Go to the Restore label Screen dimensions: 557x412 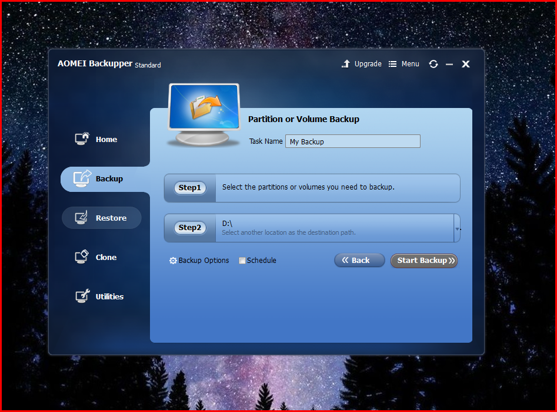click(111, 218)
